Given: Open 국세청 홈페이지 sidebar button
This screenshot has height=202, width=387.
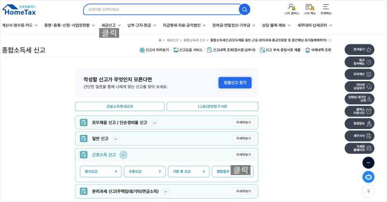Looking at the screenshot, I should 359,148.
